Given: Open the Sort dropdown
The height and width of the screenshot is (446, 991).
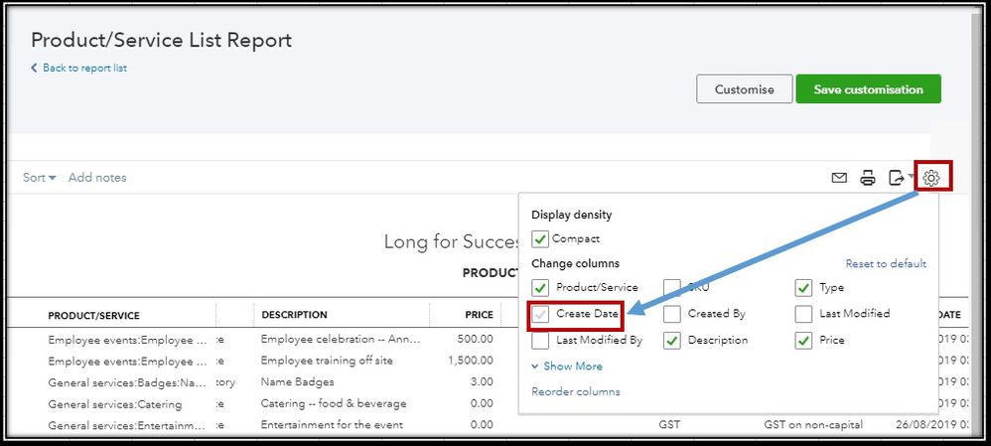Looking at the screenshot, I should [x=39, y=178].
